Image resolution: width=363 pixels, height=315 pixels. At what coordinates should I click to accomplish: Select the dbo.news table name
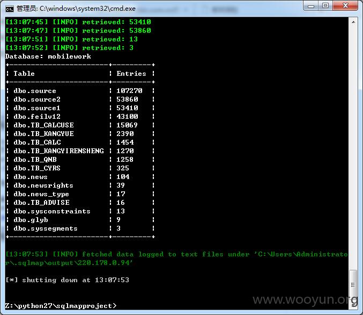(31, 177)
